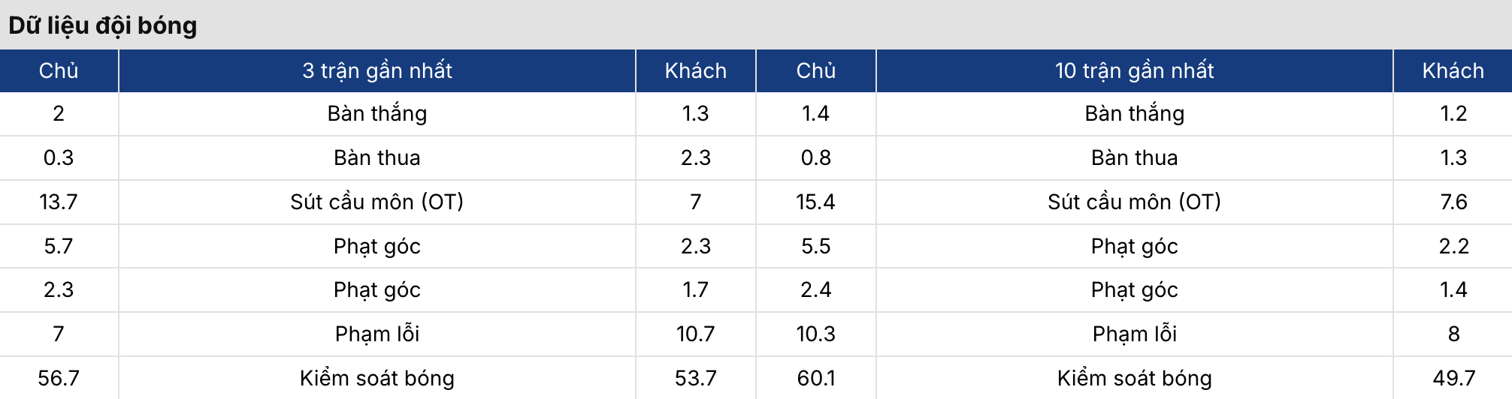Click Bàn thua label under 10 trận gần nhất
The height and width of the screenshot is (399, 1512).
click(x=1135, y=157)
